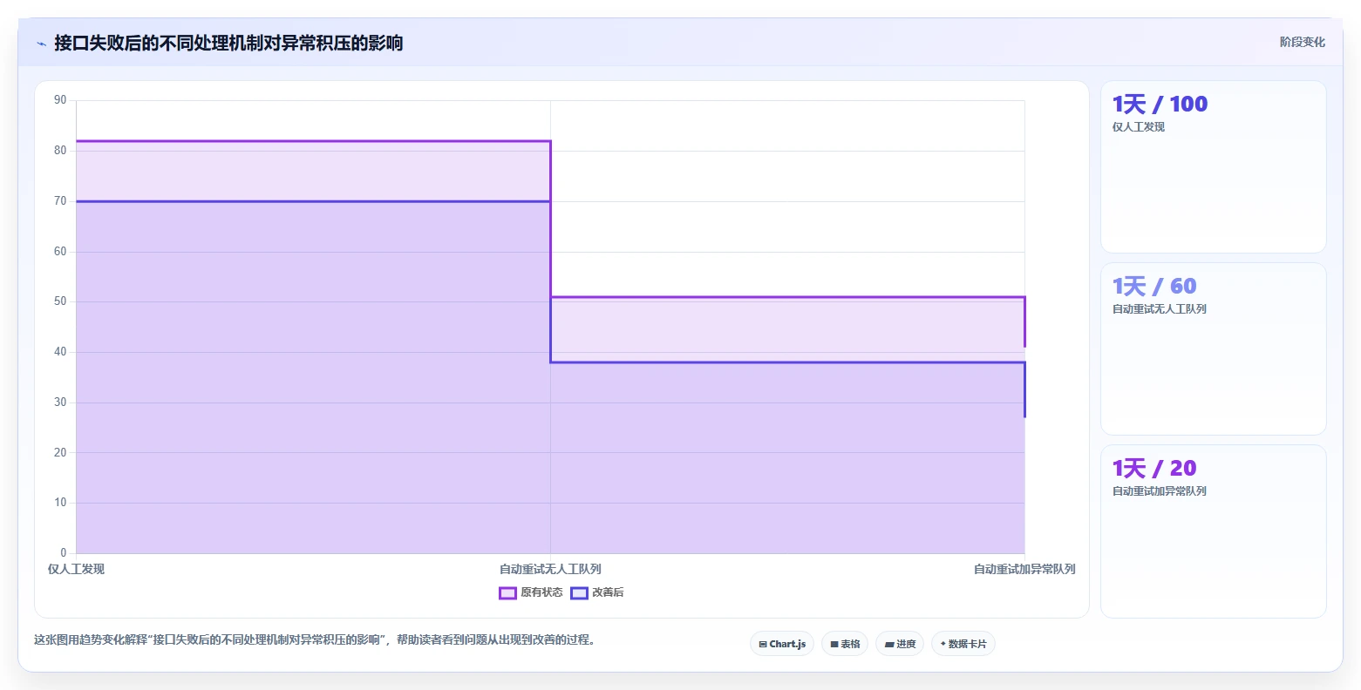This screenshot has height=690, width=1361.
Task: Open the 1天 / 60 data card
Action: click(1213, 349)
